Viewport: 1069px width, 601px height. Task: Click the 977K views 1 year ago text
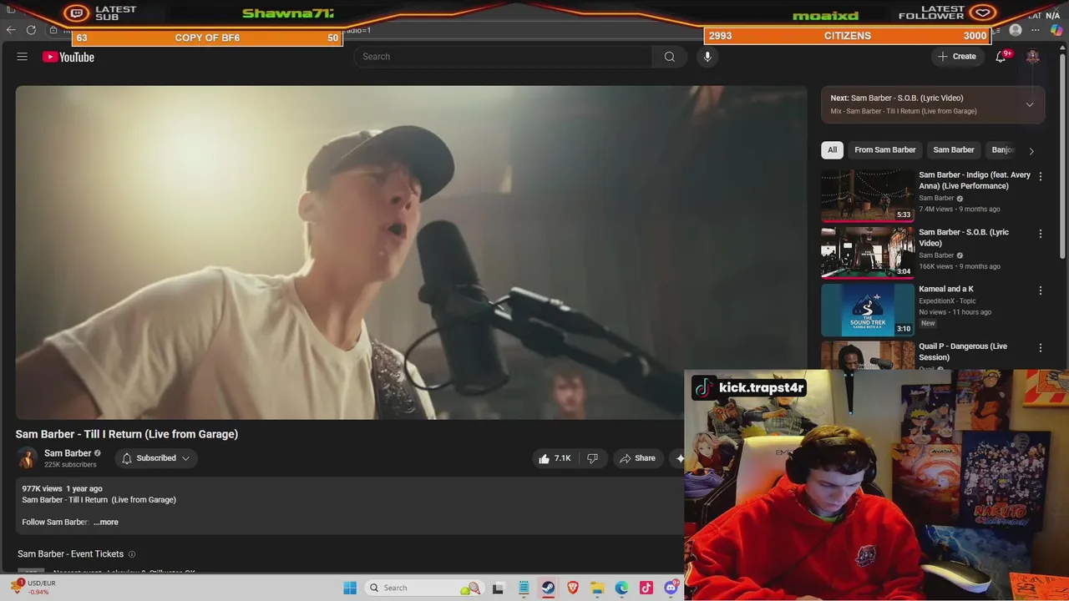tap(62, 488)
